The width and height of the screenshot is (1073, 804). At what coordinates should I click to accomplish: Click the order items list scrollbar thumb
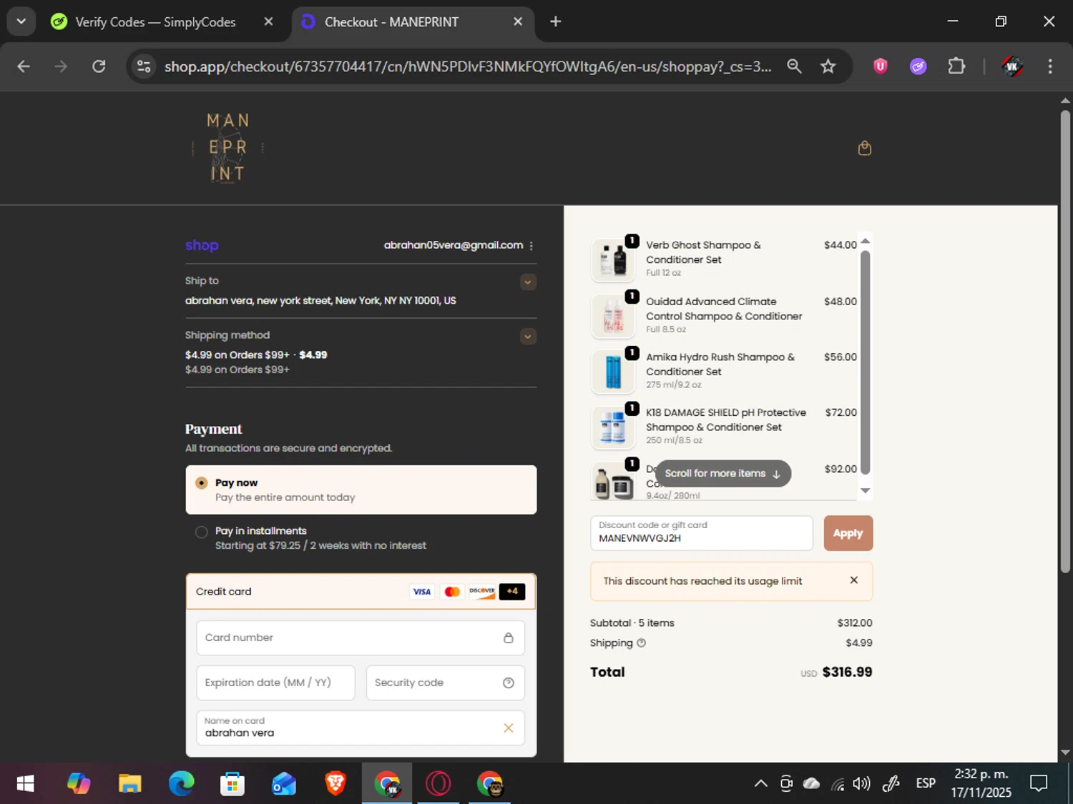click(865, 362)
